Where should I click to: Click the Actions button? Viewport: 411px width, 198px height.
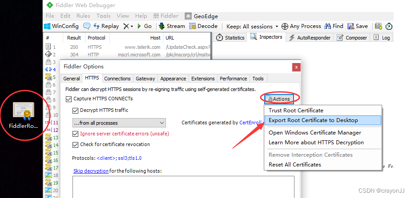click(278, 99)
